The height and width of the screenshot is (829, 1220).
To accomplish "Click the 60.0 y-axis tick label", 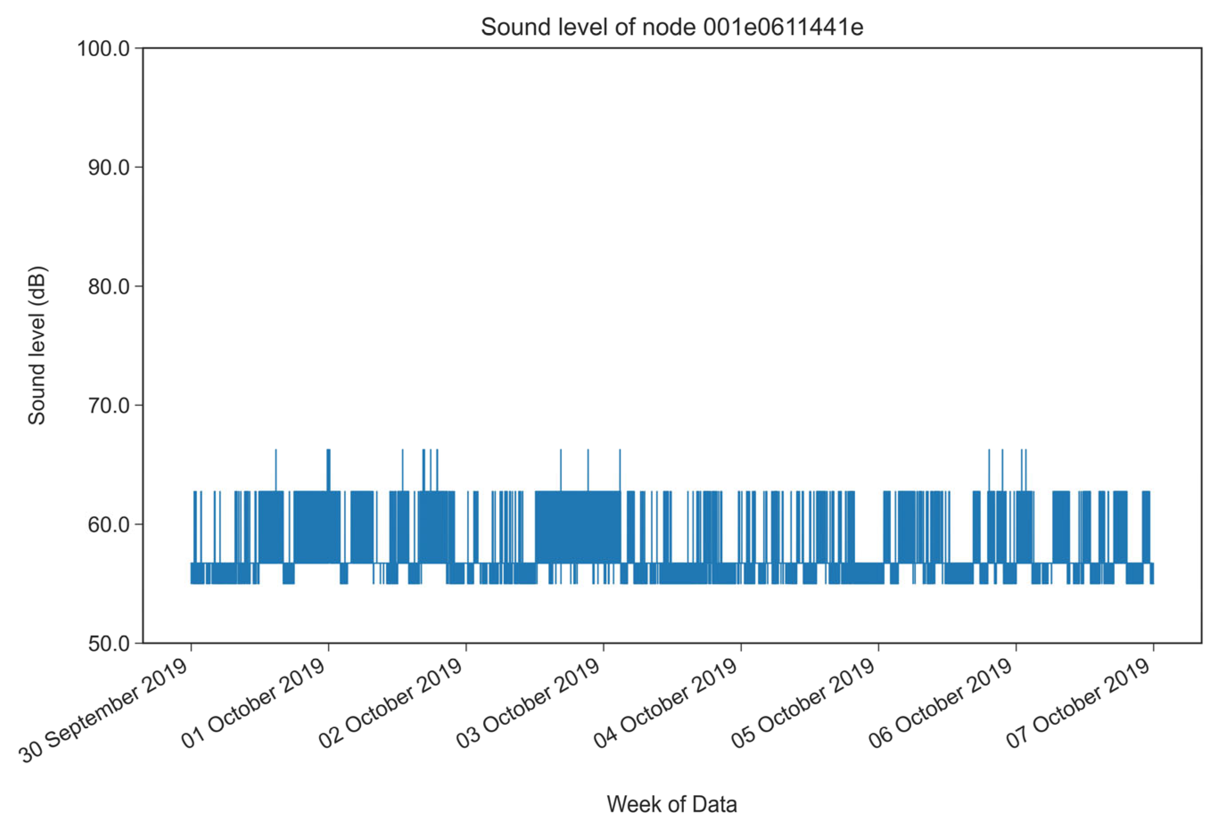I will (x=108, y=525).
